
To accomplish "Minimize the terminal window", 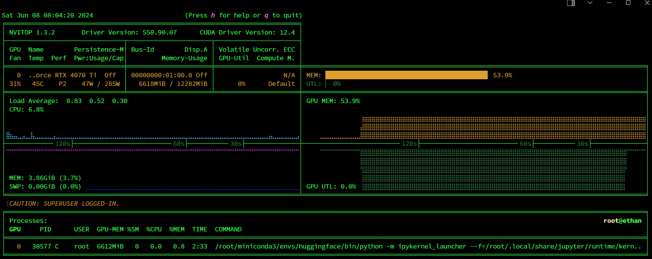I will point(609,3).
